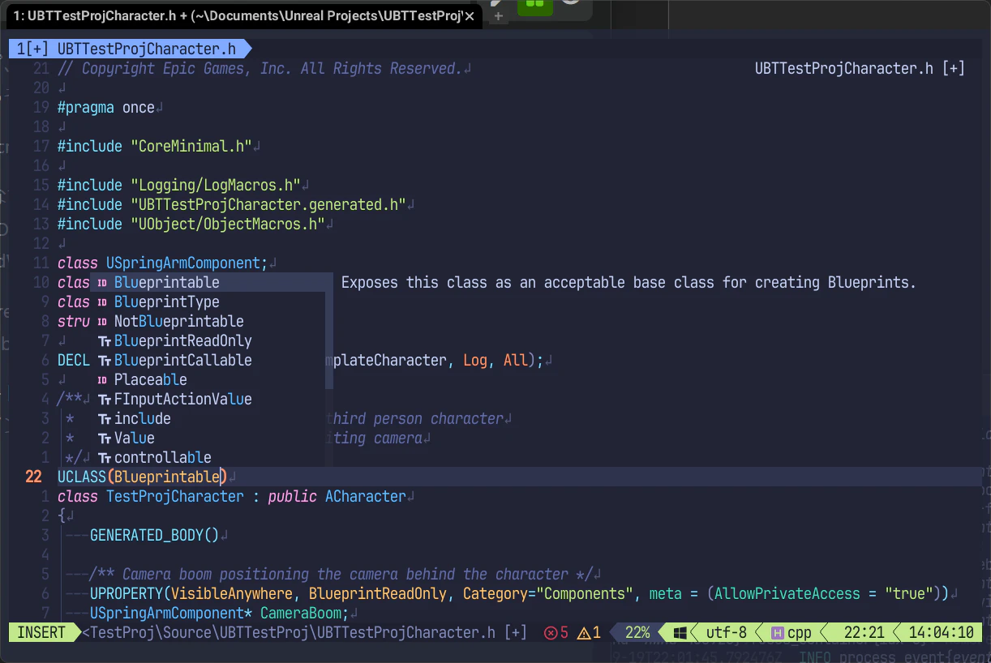The height and width of the screenshot is (663, 991).
Task: Open a new terminal tab with plus
Action: pos(498,15)
